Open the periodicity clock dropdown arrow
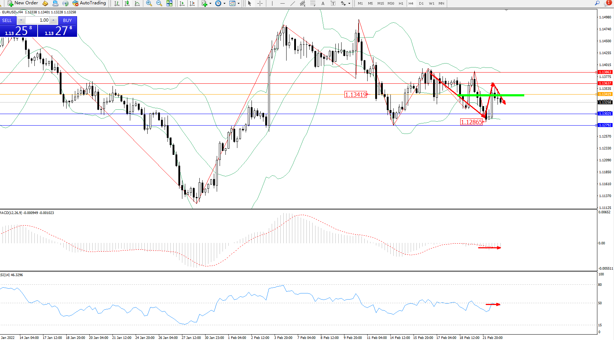 224,3
